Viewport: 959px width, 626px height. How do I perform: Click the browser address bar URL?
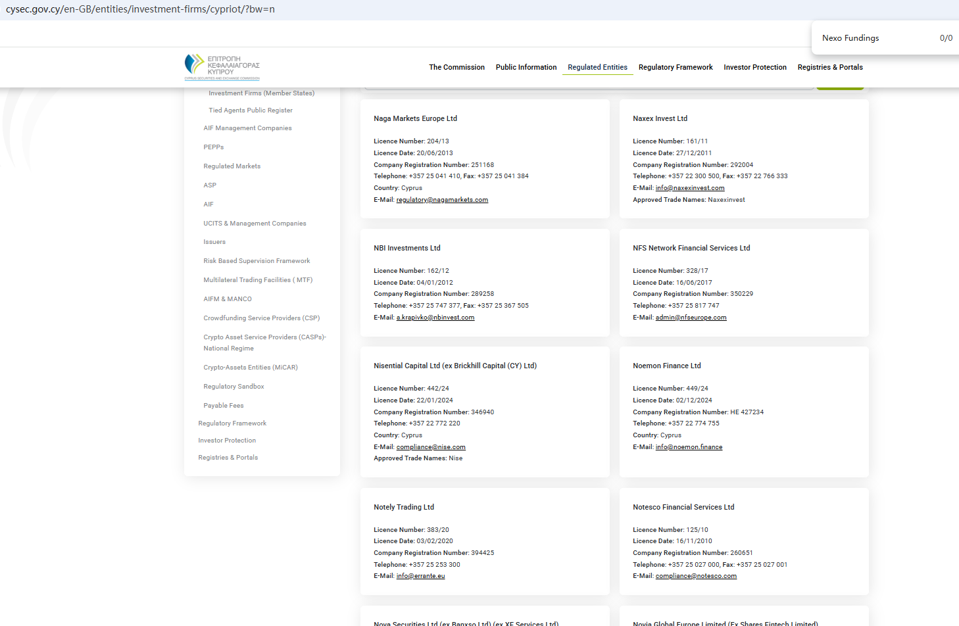[140, 9]
